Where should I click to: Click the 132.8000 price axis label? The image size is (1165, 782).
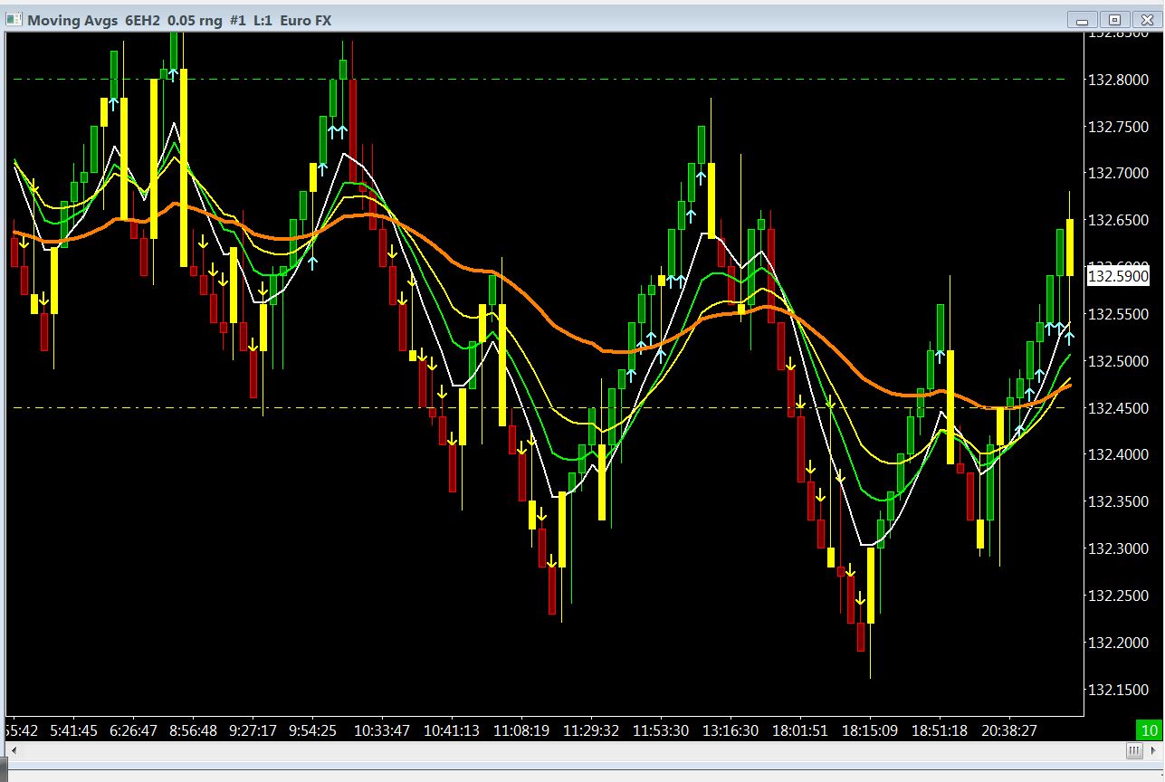click(x=1118, y=80)
